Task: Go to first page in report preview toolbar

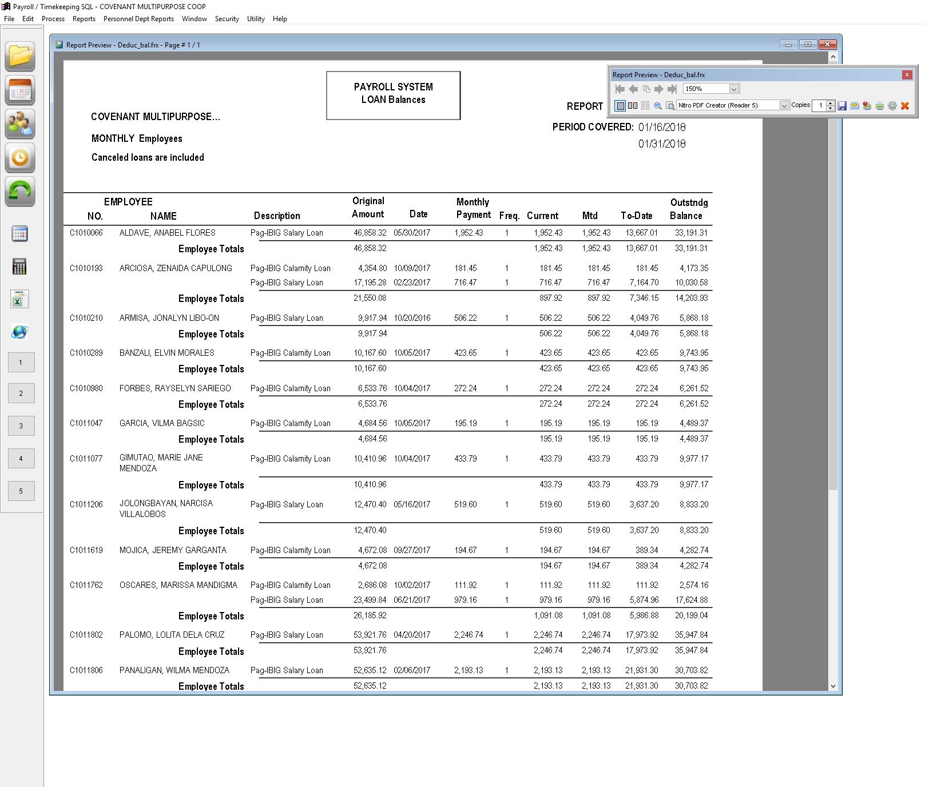Action: pyautogui.click(x=620, y=89)
